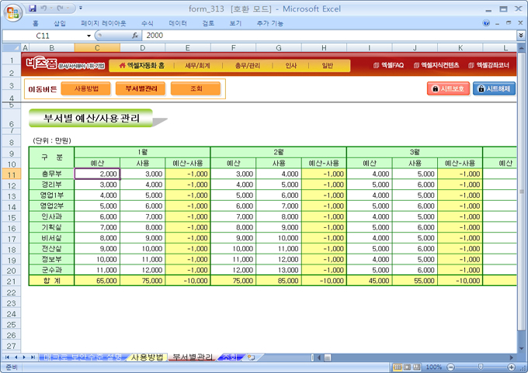Open Customize Quick Access Toolbar dropdown
This screenshot has width=528, height=373.
pyautogui.click(x=82, y=9)
